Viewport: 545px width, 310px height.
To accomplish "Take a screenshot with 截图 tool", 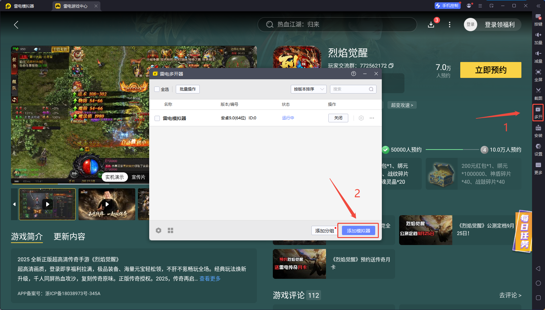I will coord(538,94).
